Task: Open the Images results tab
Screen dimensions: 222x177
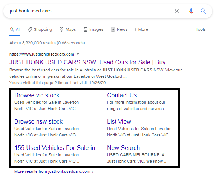Action: click(93, 29)
